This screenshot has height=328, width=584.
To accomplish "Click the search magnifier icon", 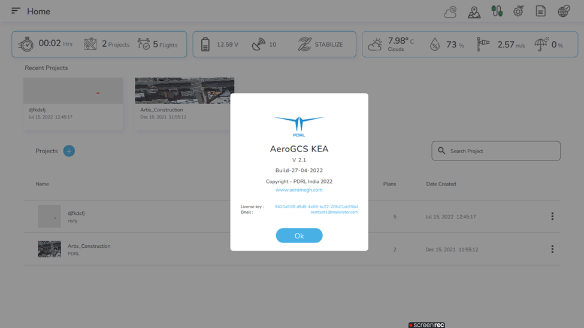I will (x=441, y=150).
